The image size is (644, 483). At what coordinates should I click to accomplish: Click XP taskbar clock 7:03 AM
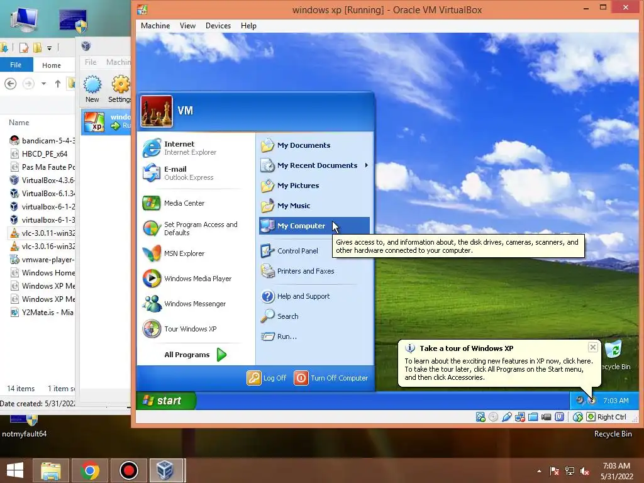(616, 401)
